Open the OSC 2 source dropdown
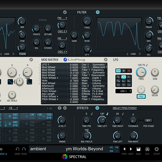 pyautogui.click(x=62, y=31)
